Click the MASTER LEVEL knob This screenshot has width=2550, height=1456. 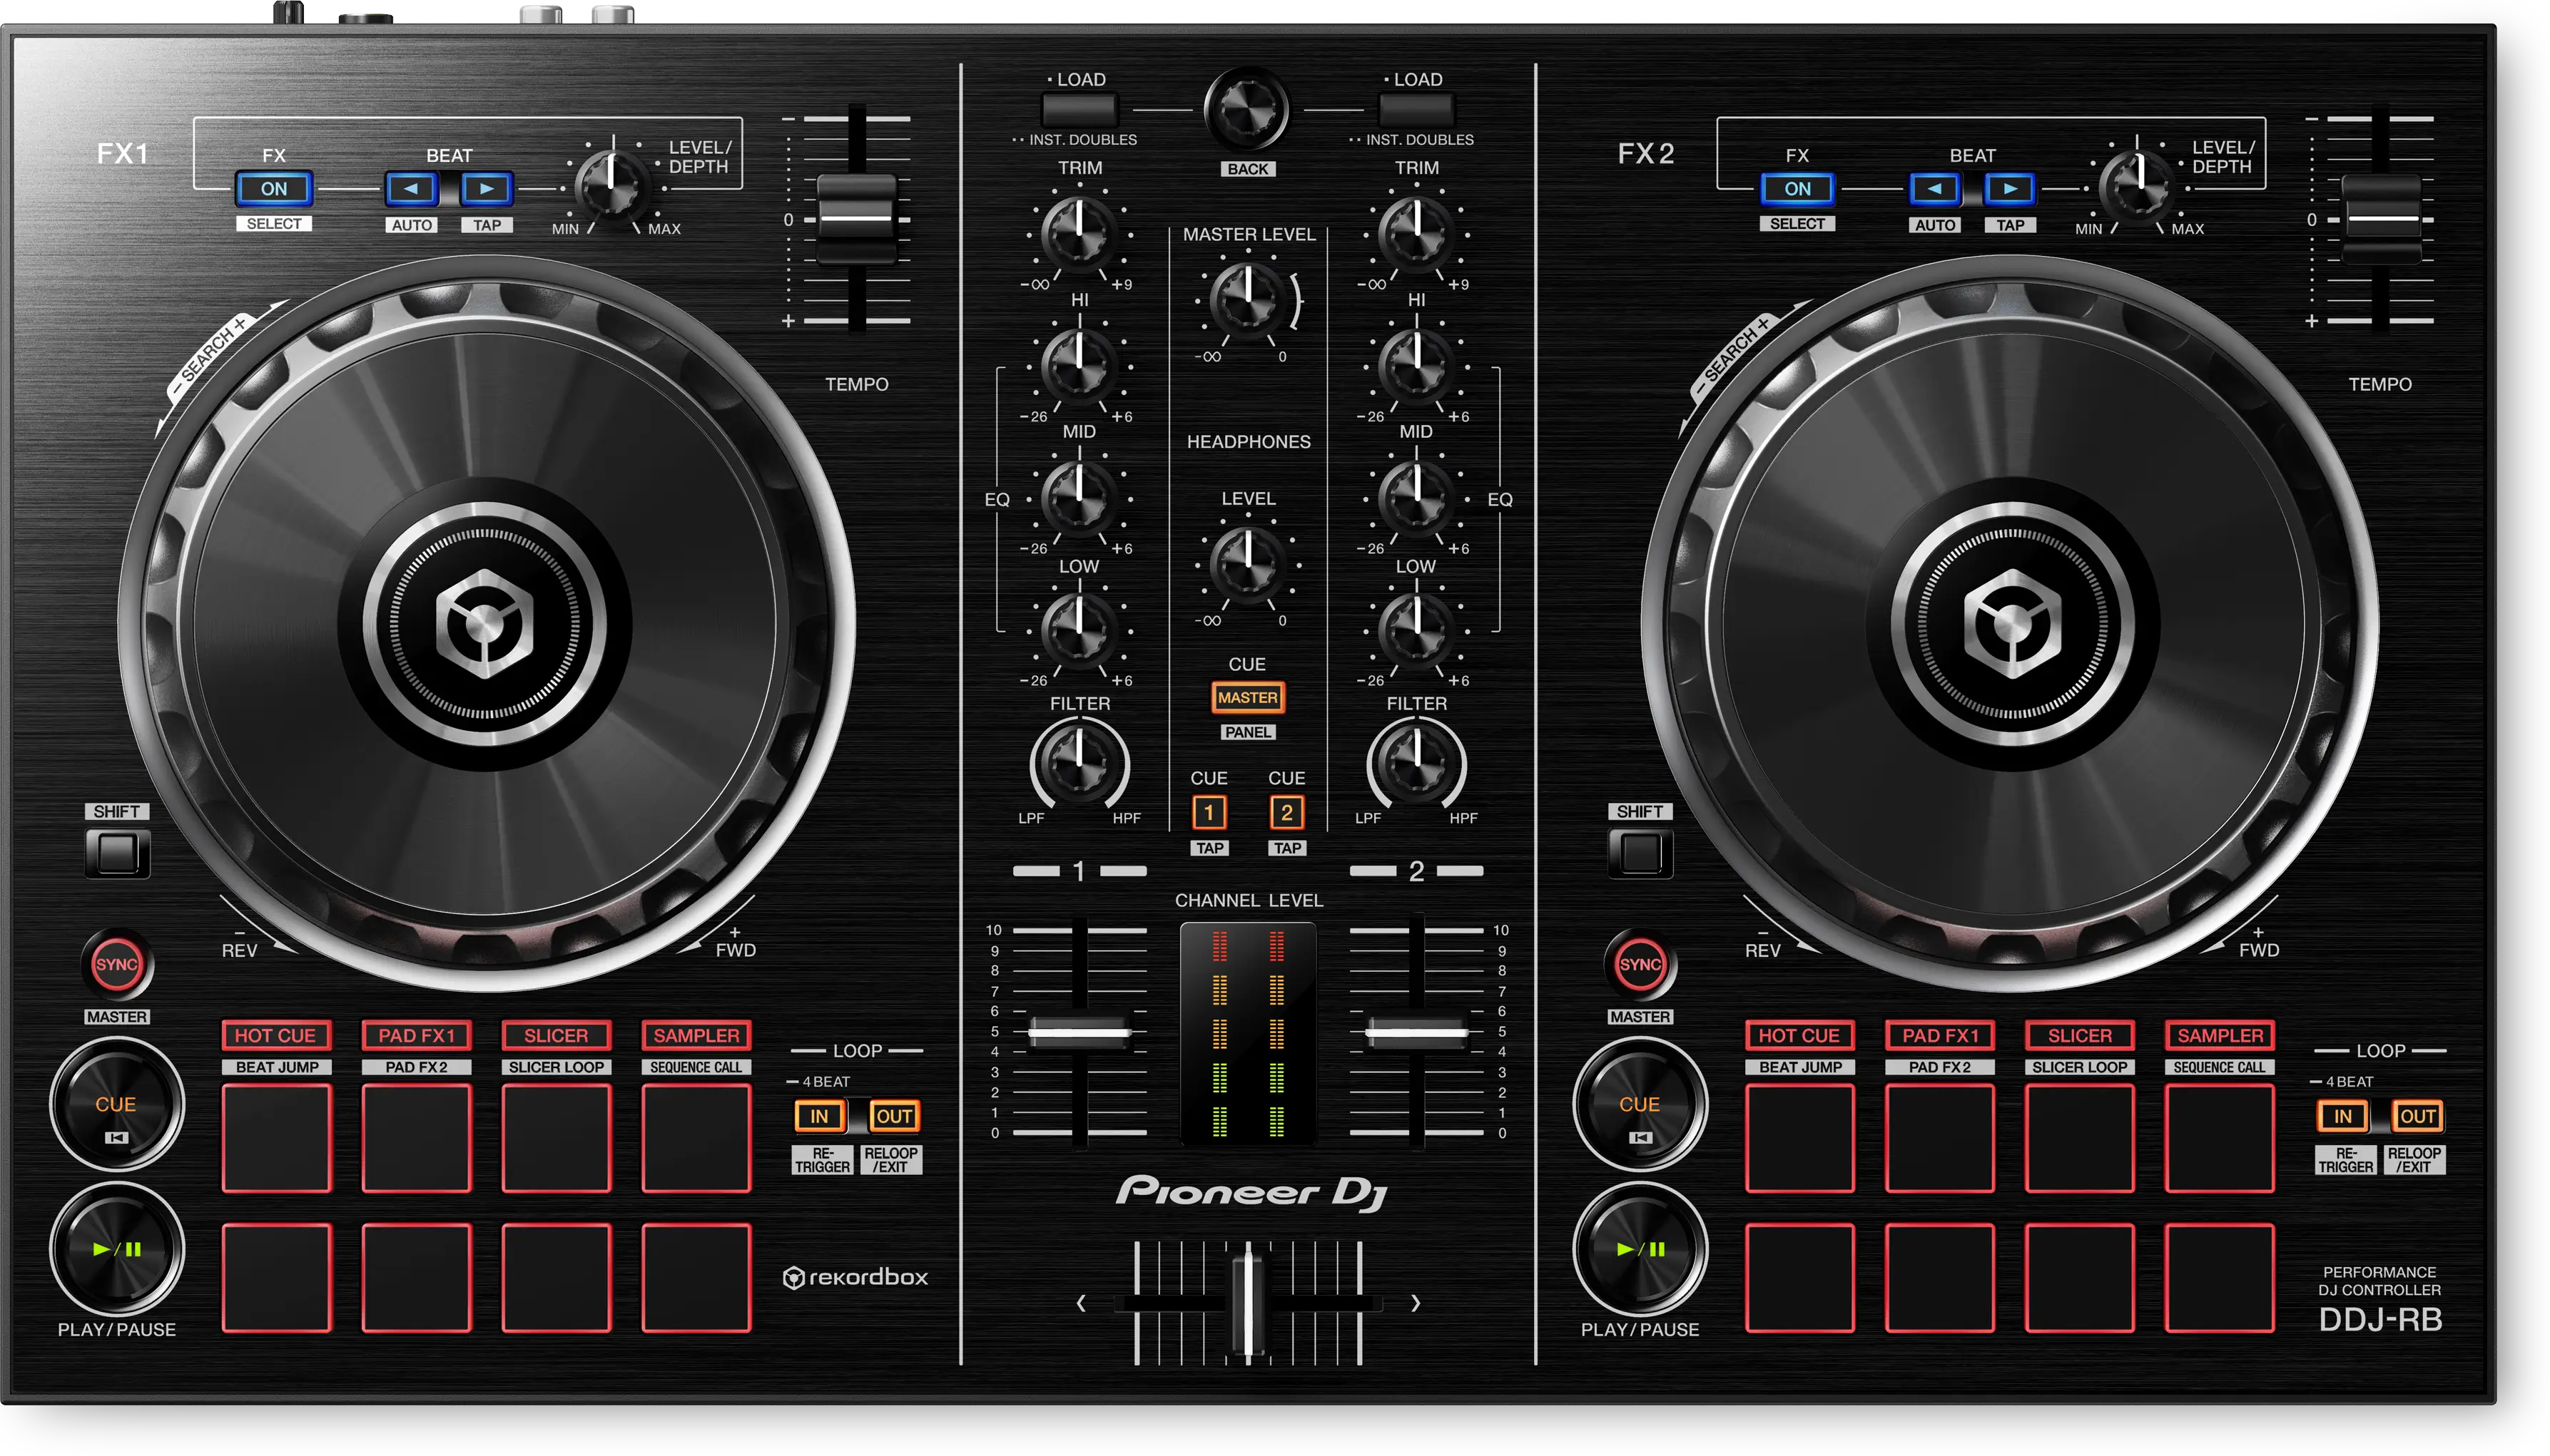click(x=1246, y=299)
